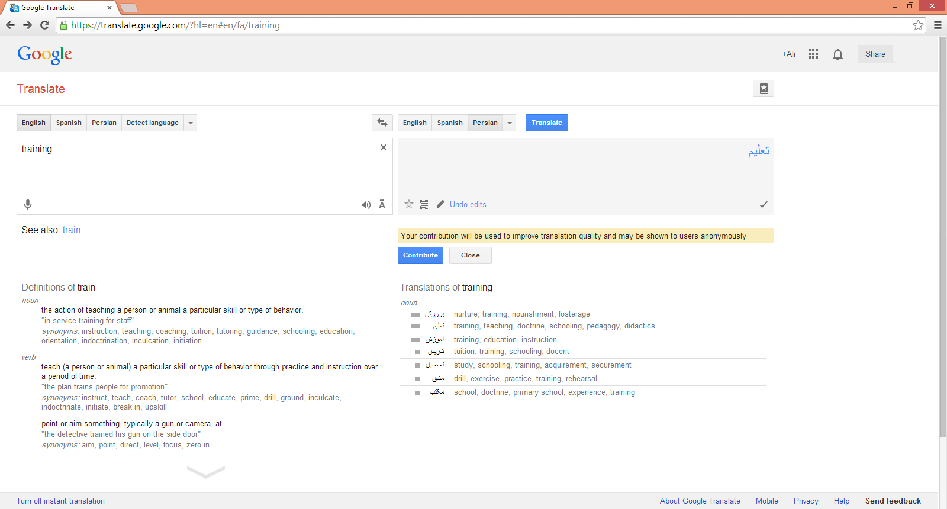947x509 pixels.
Task: Click the microphone voice input icon
Action: click(x=28, y=205)
